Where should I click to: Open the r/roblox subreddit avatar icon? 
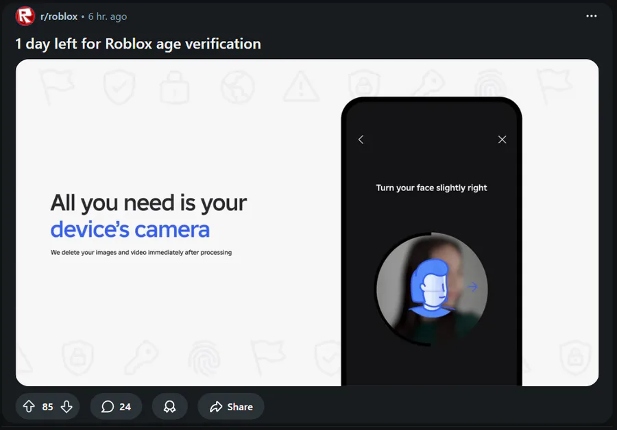25,16
